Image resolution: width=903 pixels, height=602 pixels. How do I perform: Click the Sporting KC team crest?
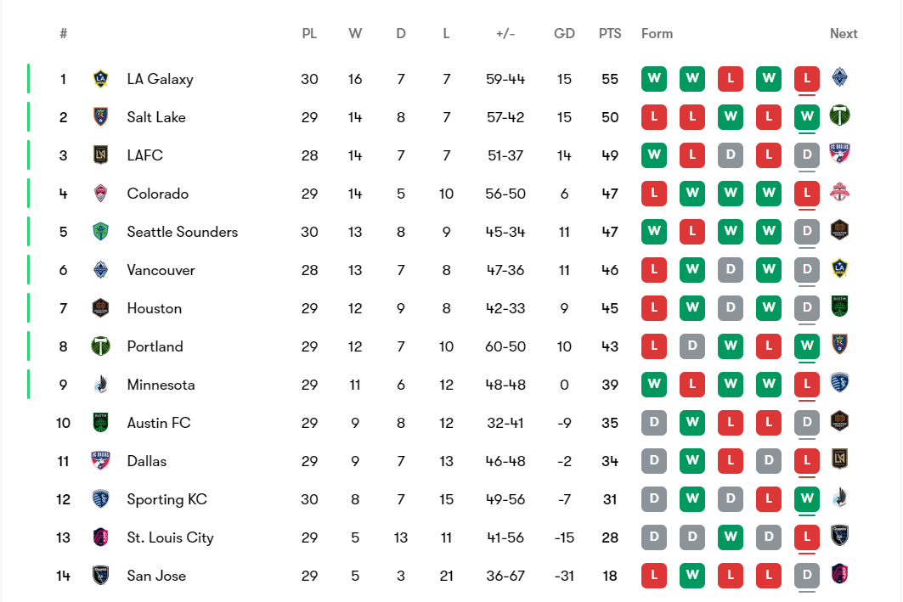tap(101, 499)
